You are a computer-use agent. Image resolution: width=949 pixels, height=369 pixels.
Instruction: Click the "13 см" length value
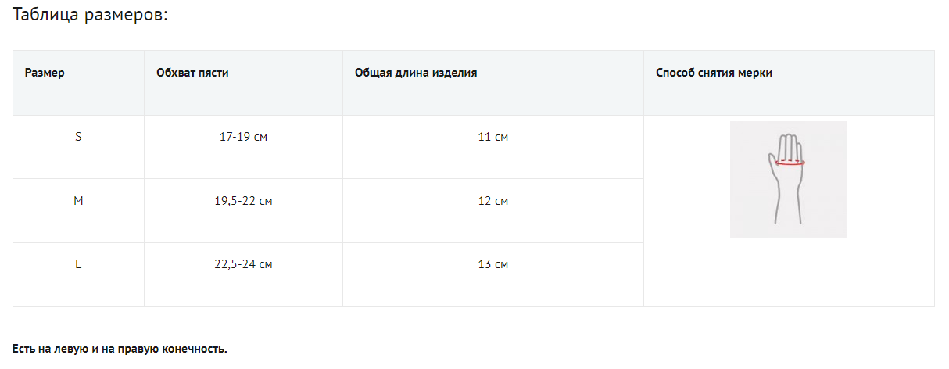coord(492,264)
